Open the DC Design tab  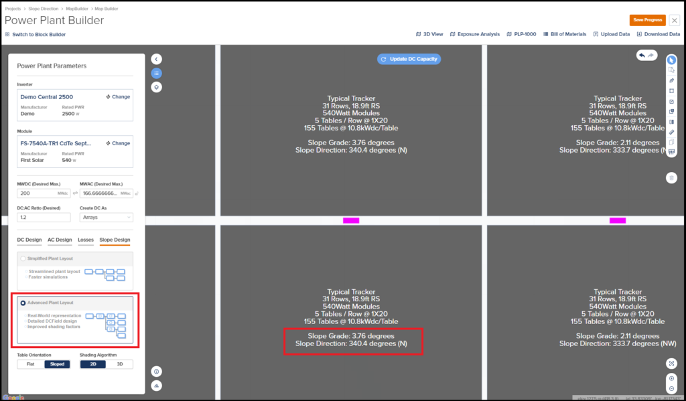[29, 240]
